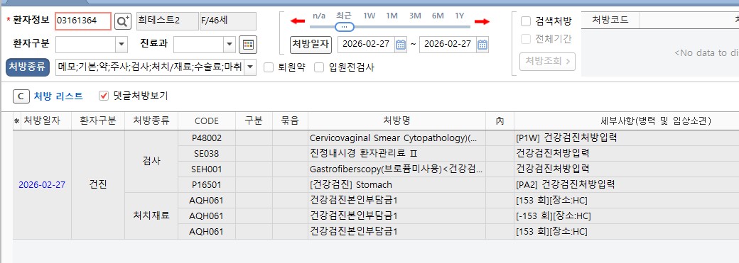The height and width of the screenshot is (263, 739).
Task: Click the period slider handle under 최근
Action: click(x=345, y=27)
